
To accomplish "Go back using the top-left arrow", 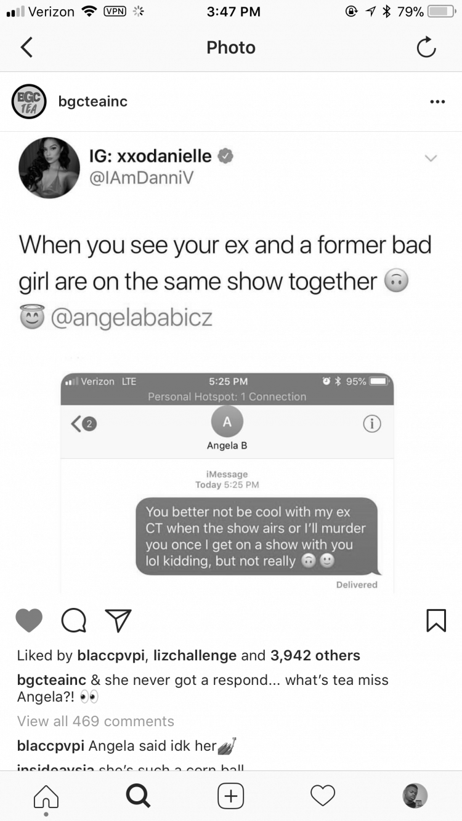I will 26,47.
